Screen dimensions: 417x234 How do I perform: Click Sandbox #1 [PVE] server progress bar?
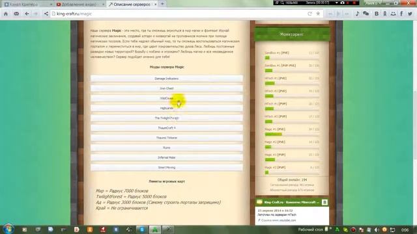tap(292, 58)
